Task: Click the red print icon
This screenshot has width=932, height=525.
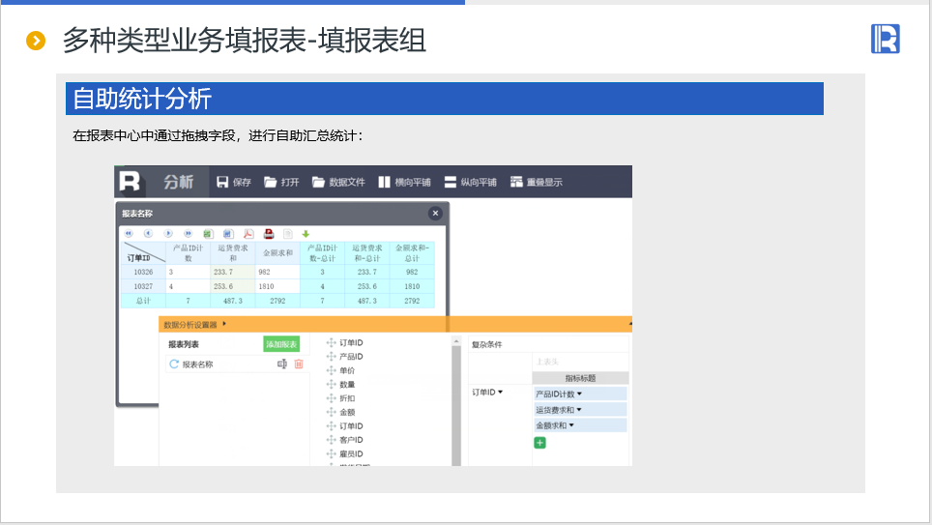Action: 269,233
